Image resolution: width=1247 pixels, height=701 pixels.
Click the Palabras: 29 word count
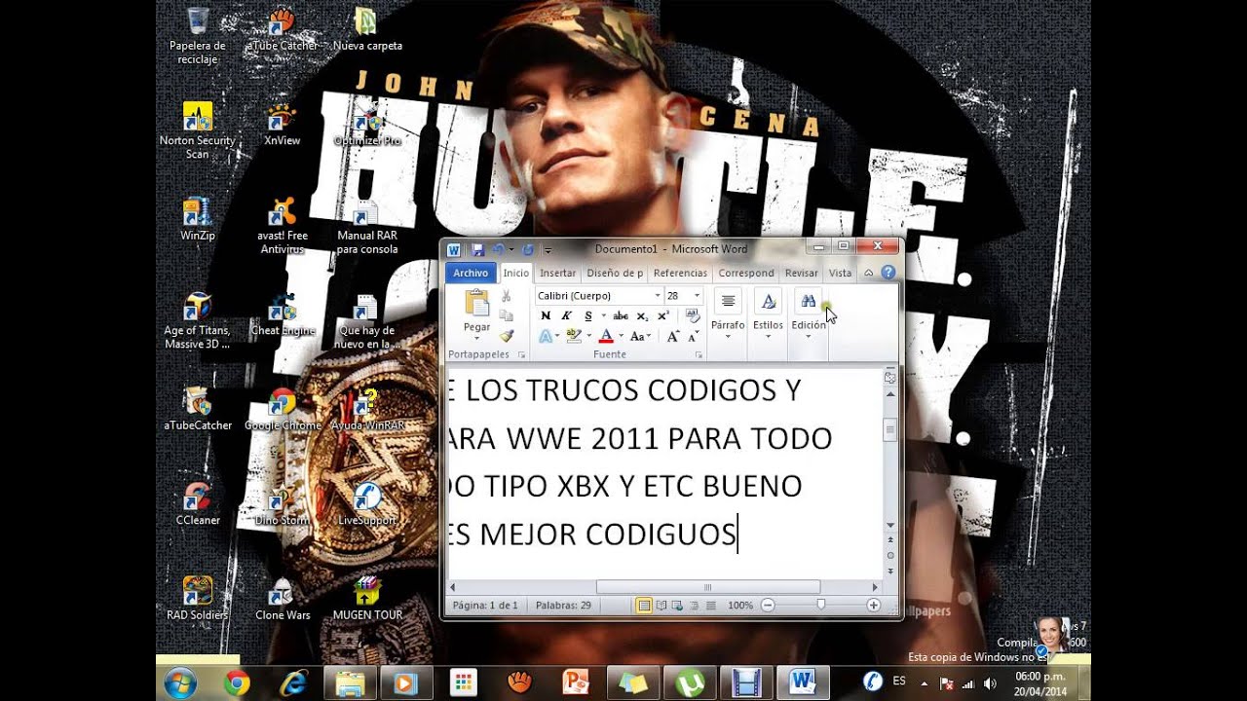click(x=563, y=606)
